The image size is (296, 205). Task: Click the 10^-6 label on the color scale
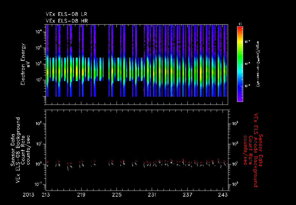tap(247, 86)
